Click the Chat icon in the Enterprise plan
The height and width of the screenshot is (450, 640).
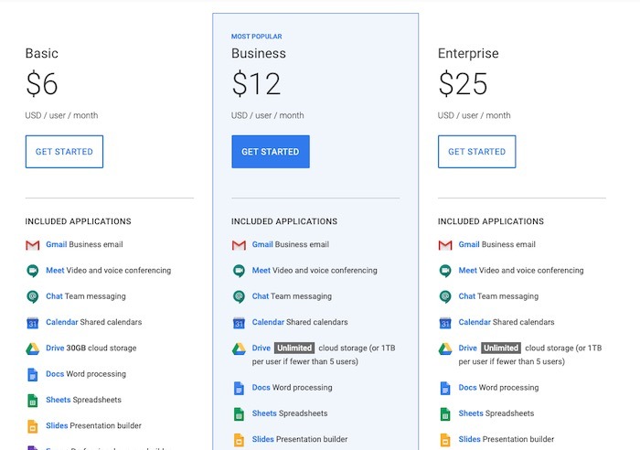[445, 296]
